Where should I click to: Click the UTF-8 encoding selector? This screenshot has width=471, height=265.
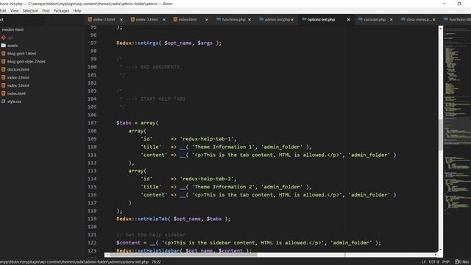point(434,262)
